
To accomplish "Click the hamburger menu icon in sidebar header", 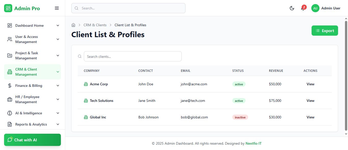I will pos(57,8).
